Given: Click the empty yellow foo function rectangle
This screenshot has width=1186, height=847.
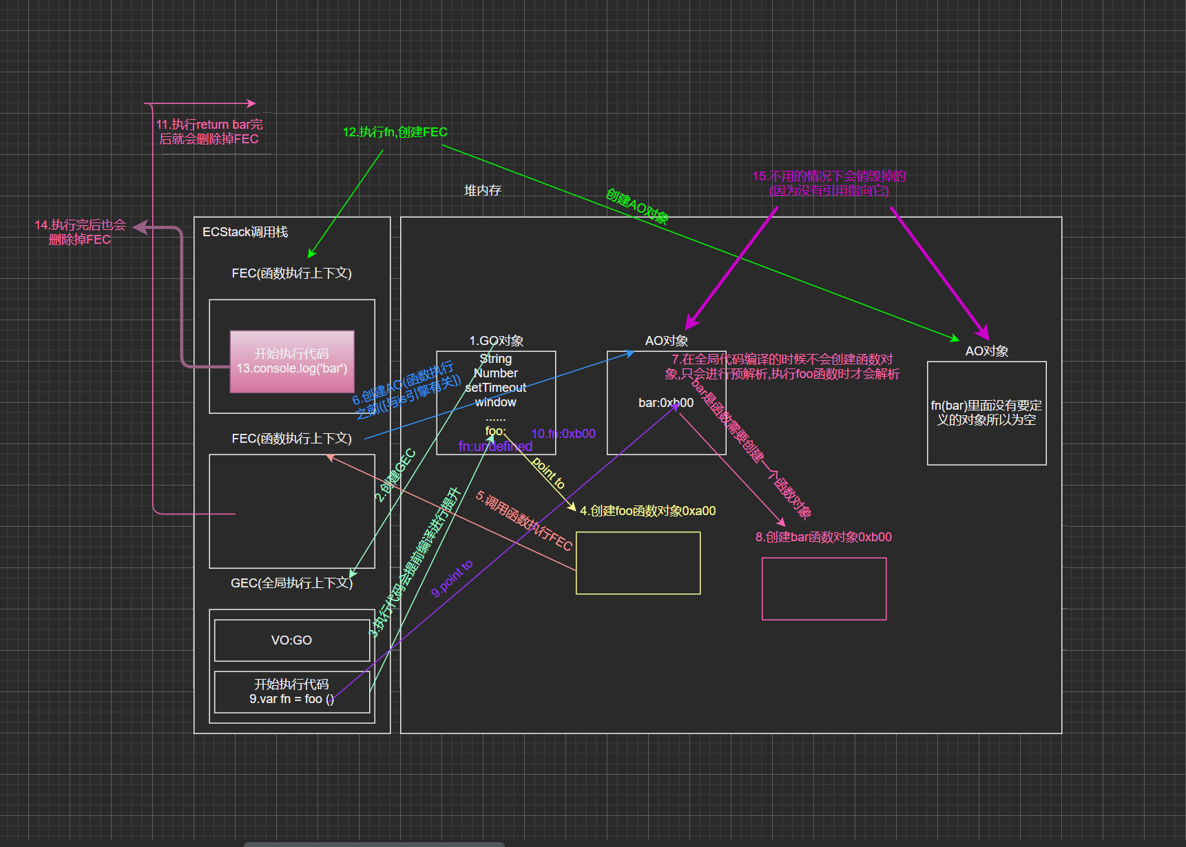Looking at the screenshot, I should pyautogui.click(x=638, y=563).
